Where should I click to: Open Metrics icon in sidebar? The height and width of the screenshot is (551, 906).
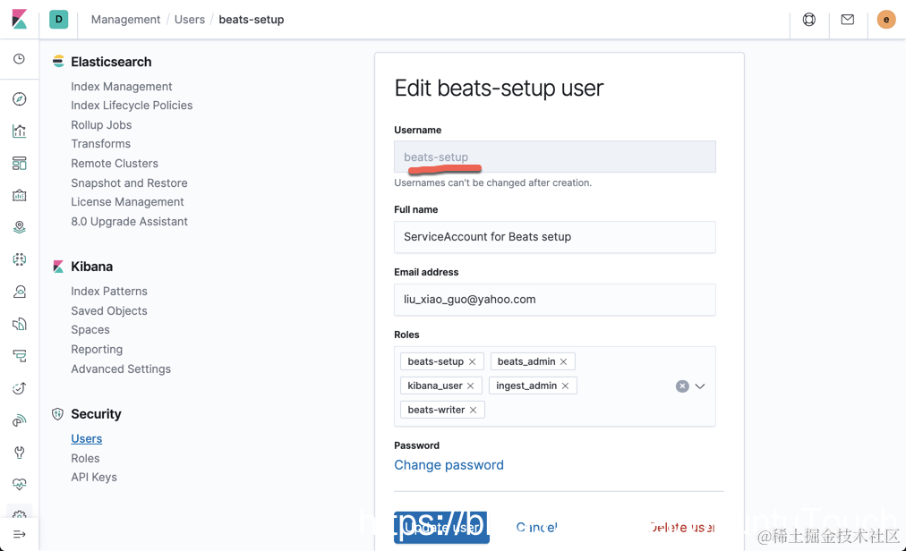(x=19, y=292)
